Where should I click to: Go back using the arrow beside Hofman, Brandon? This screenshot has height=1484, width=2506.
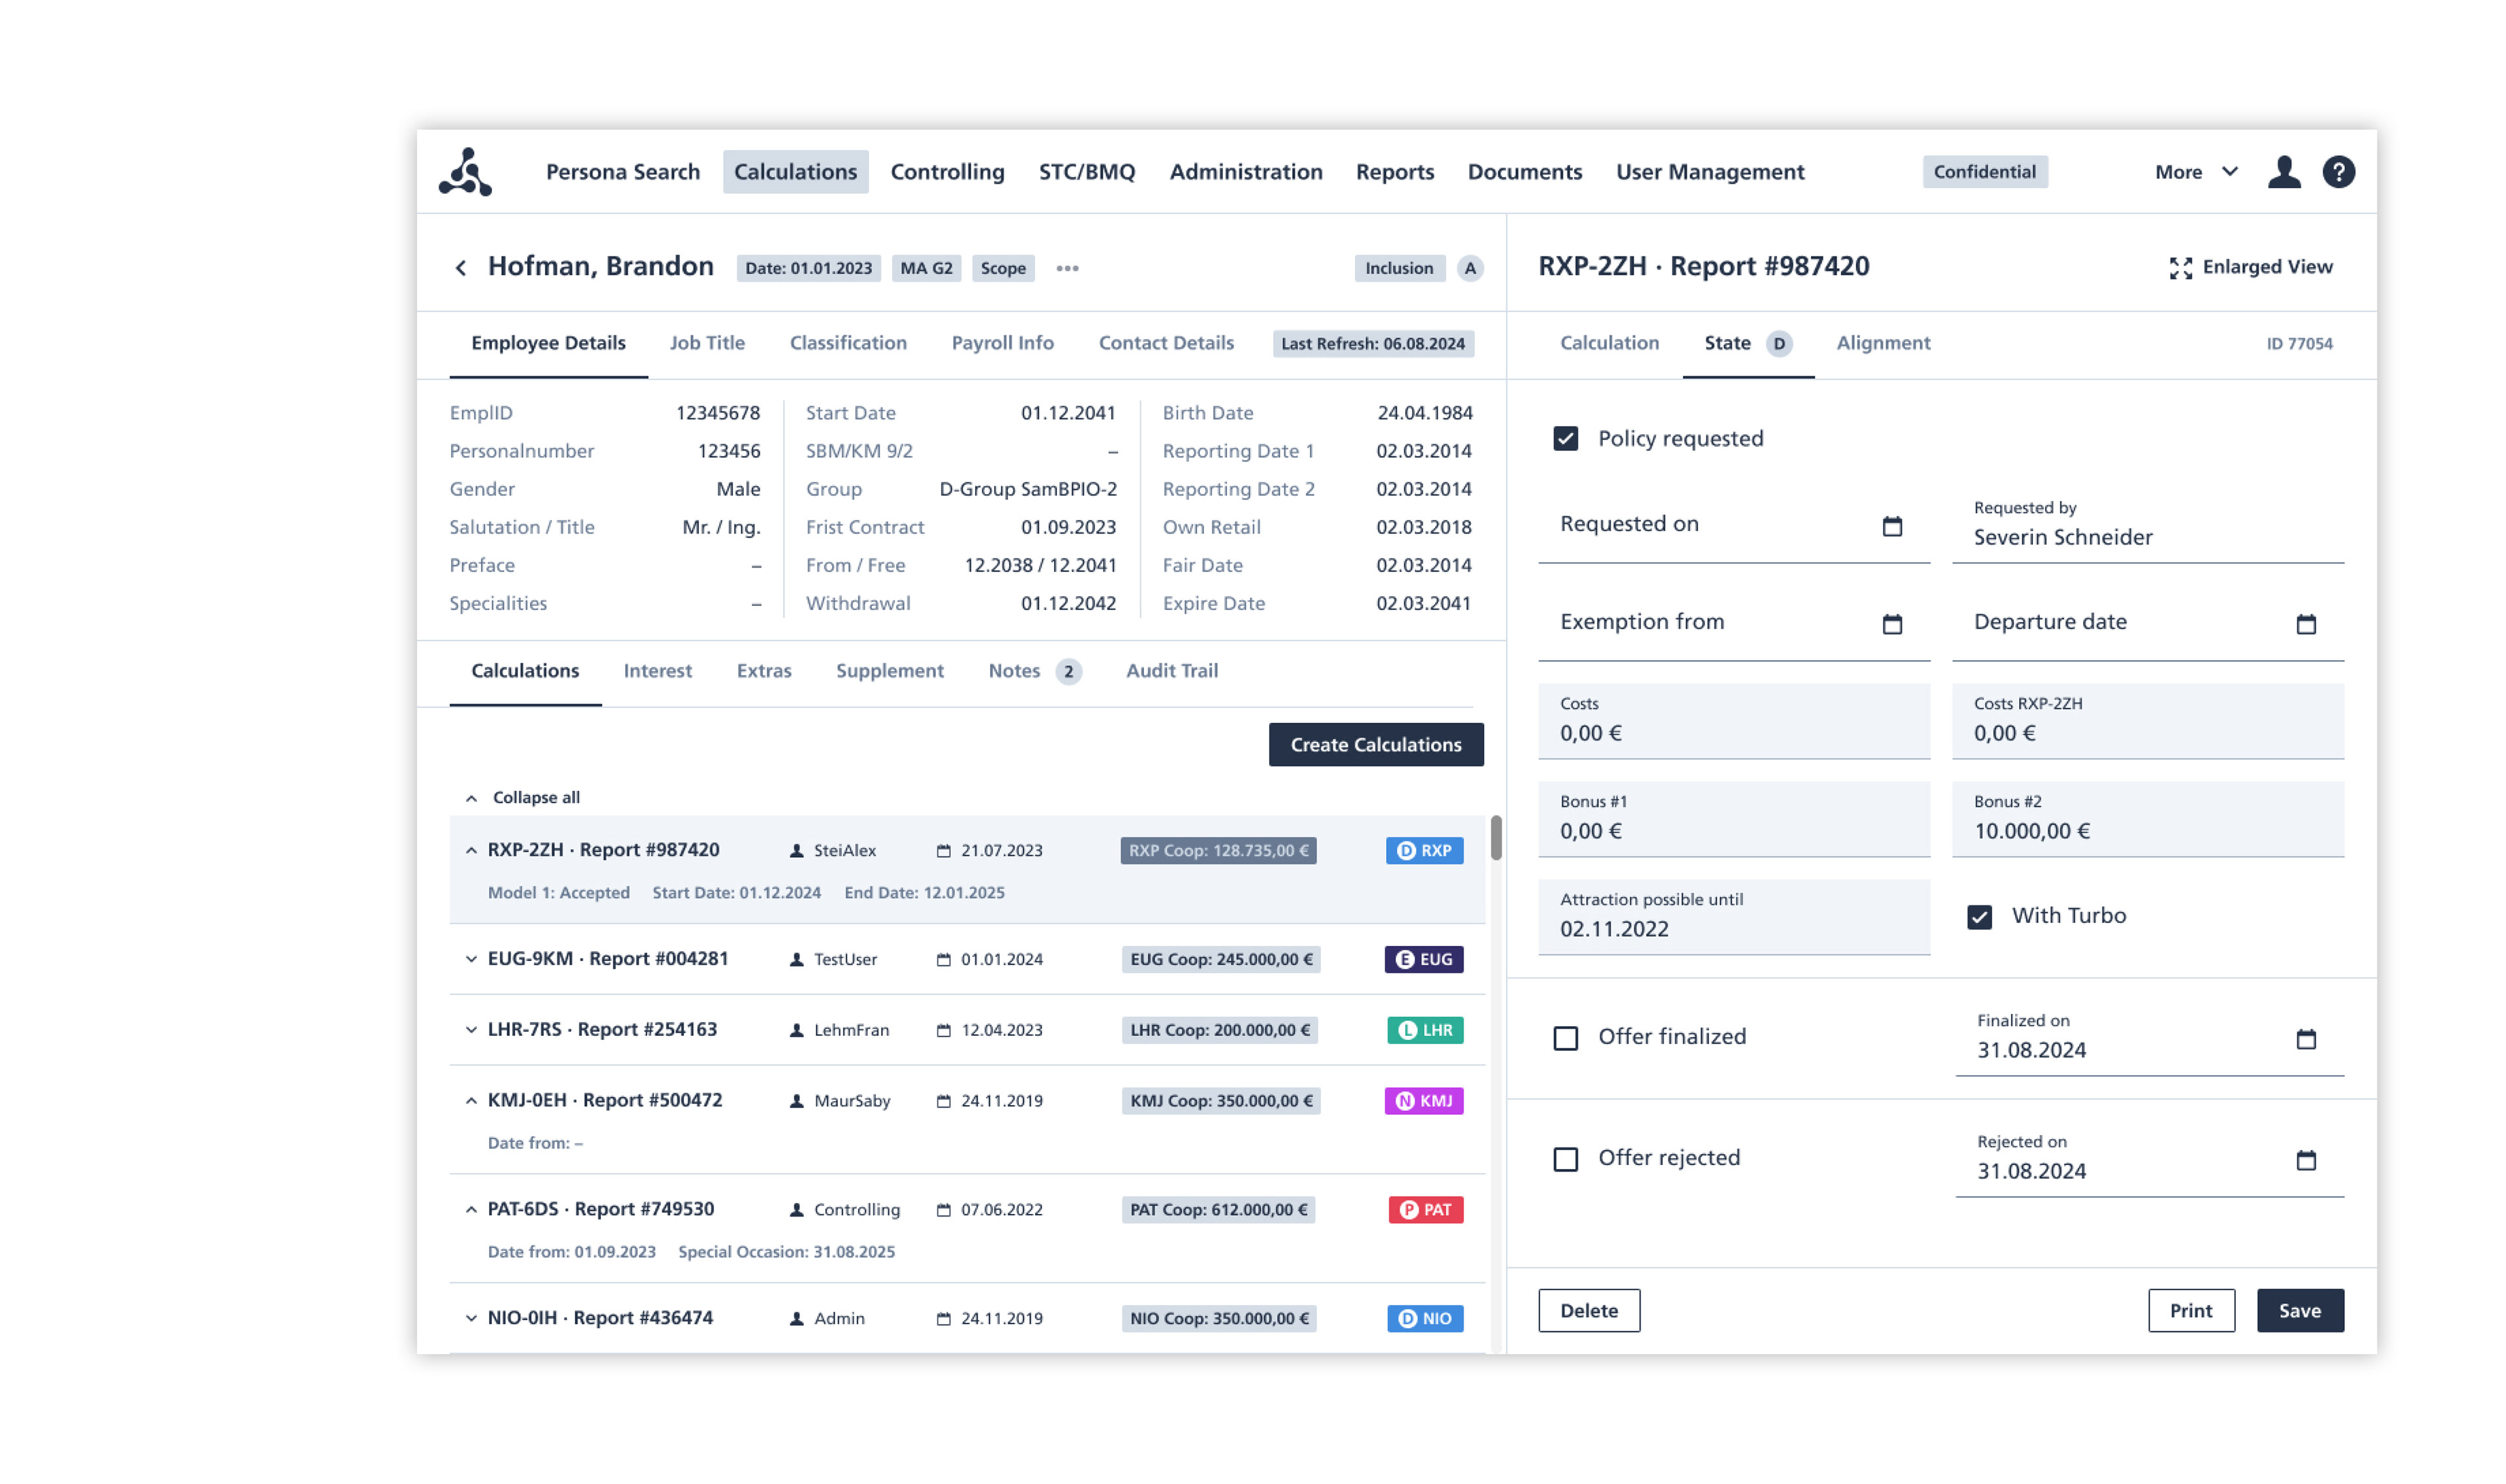coord(460,268)
